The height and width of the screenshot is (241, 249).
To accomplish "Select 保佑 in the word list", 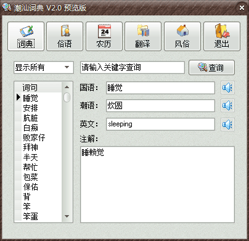I will click(x=41, y=187).
